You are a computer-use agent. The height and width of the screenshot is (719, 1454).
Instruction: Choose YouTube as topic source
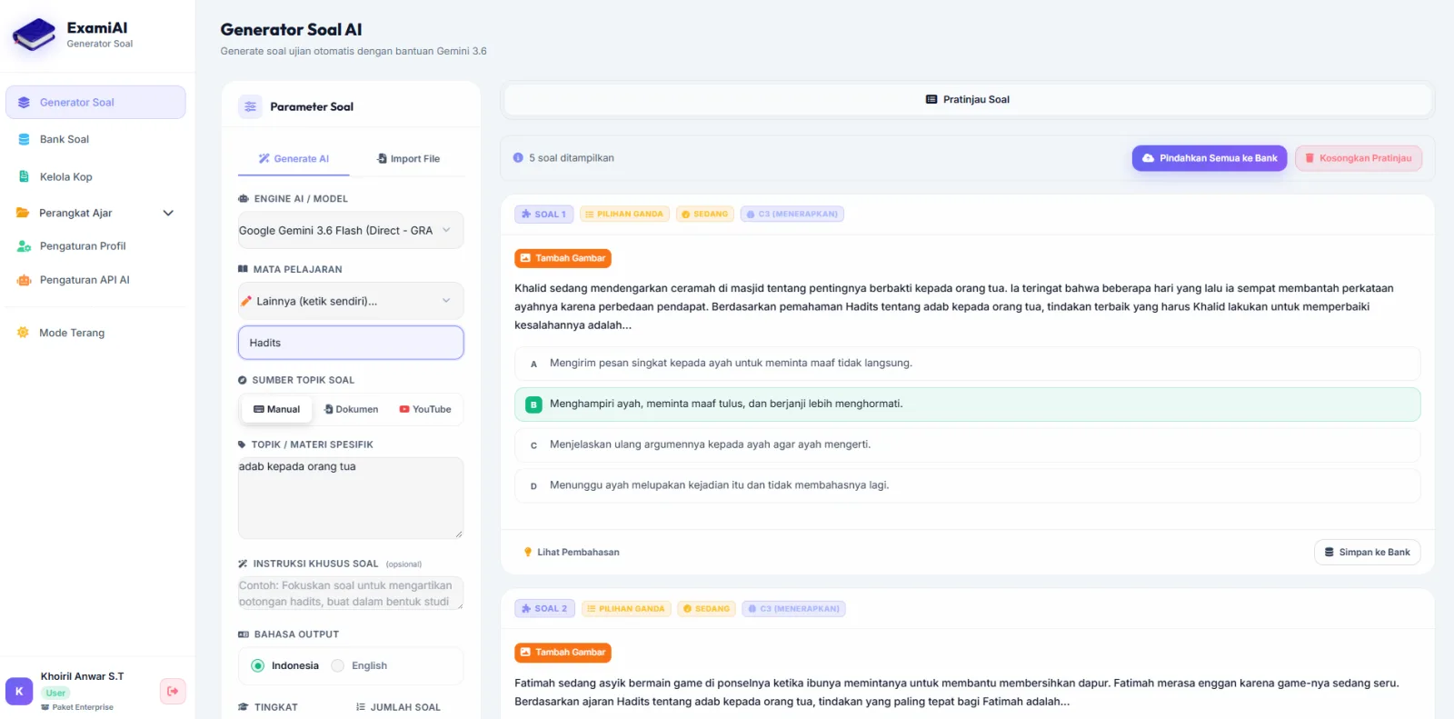pyautogui.click(x=425, y=409)
